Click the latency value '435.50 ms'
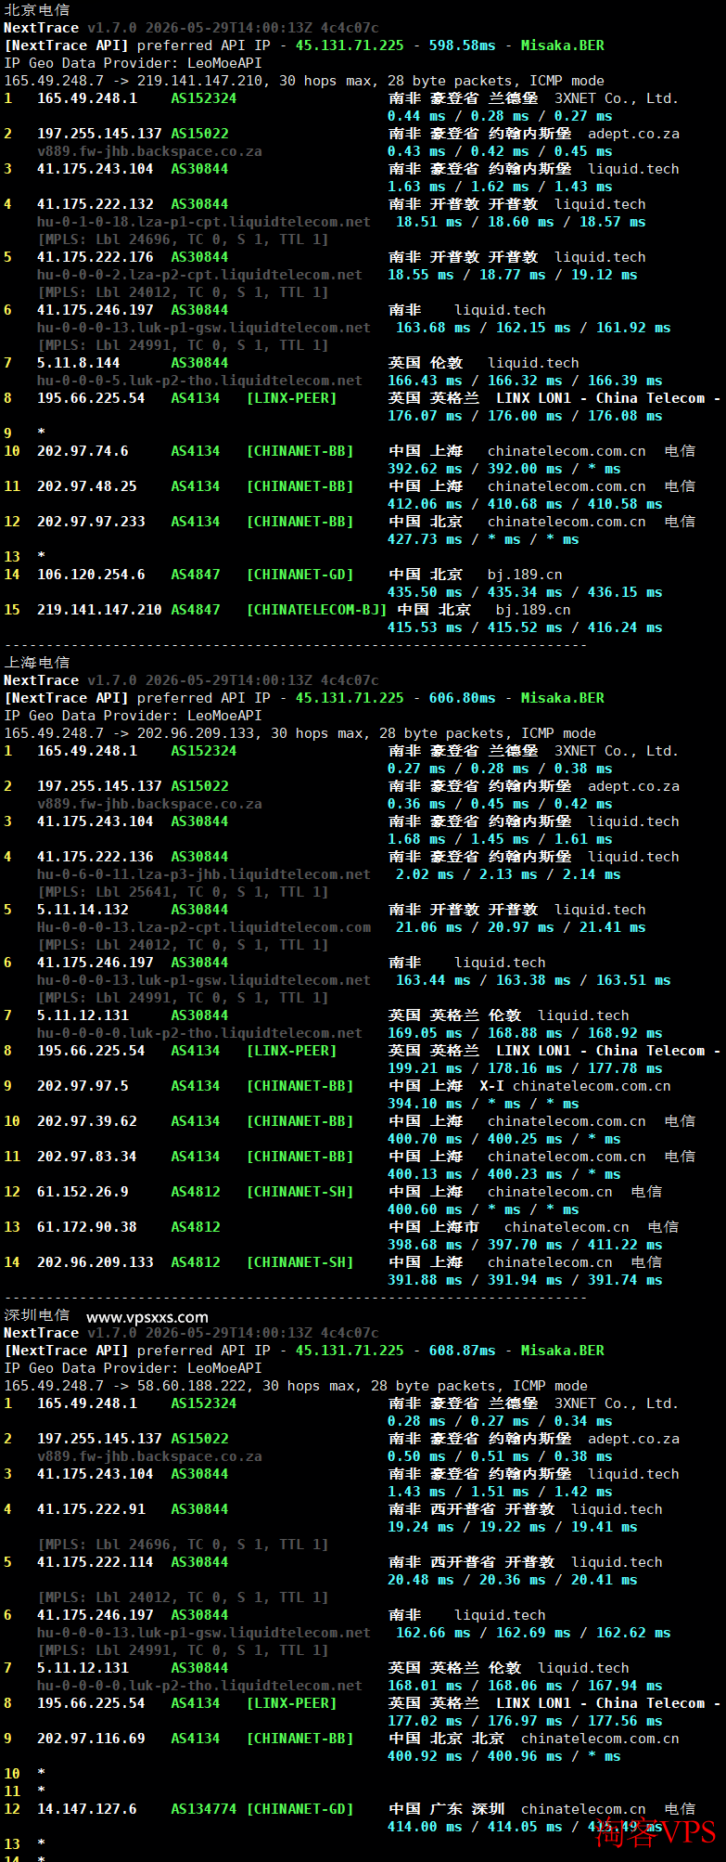Screen dimensions: 726x1862 [x=425, y=592]
